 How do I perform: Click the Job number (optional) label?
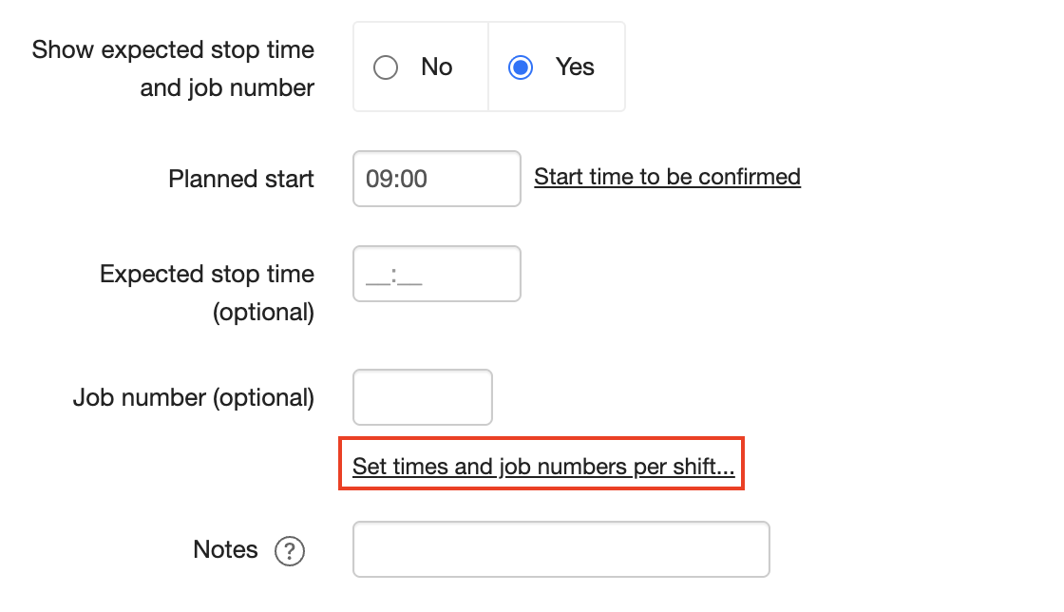193,397
